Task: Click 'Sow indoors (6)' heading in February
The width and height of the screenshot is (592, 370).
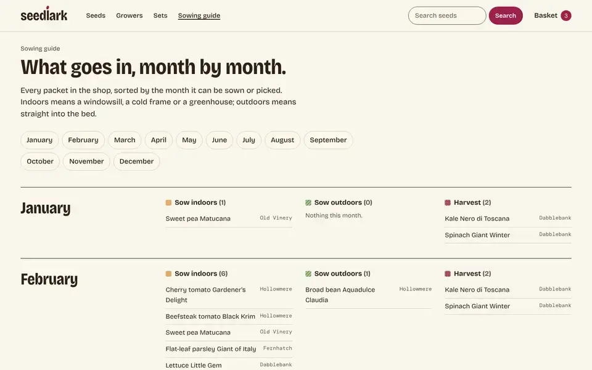Action: [201, 274]
